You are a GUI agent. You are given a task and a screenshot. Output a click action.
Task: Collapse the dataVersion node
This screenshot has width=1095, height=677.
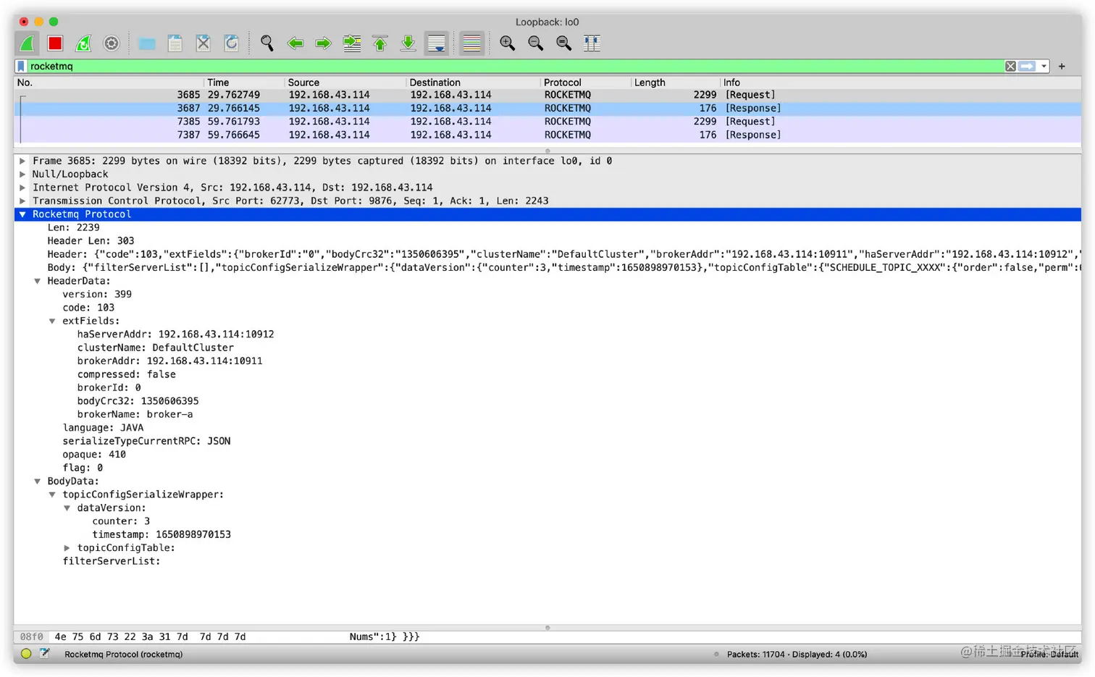coord(67,508)
